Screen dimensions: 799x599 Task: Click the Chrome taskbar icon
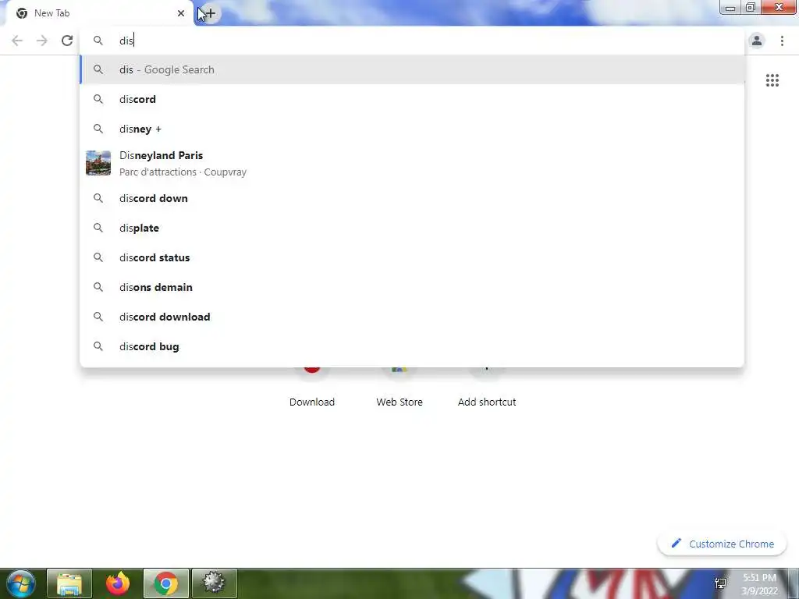(x=165, y=583)
